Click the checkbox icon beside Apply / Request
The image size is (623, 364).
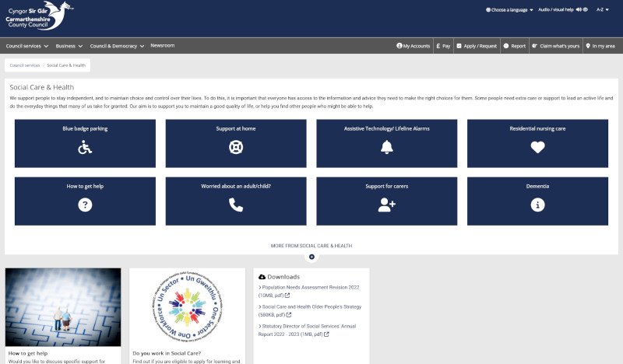tap(459, 46)
